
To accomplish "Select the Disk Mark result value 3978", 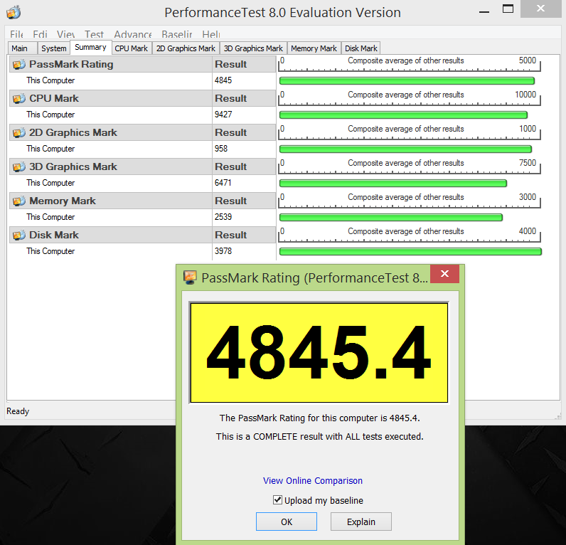I will pyautogui.click(x=223, y=251).
